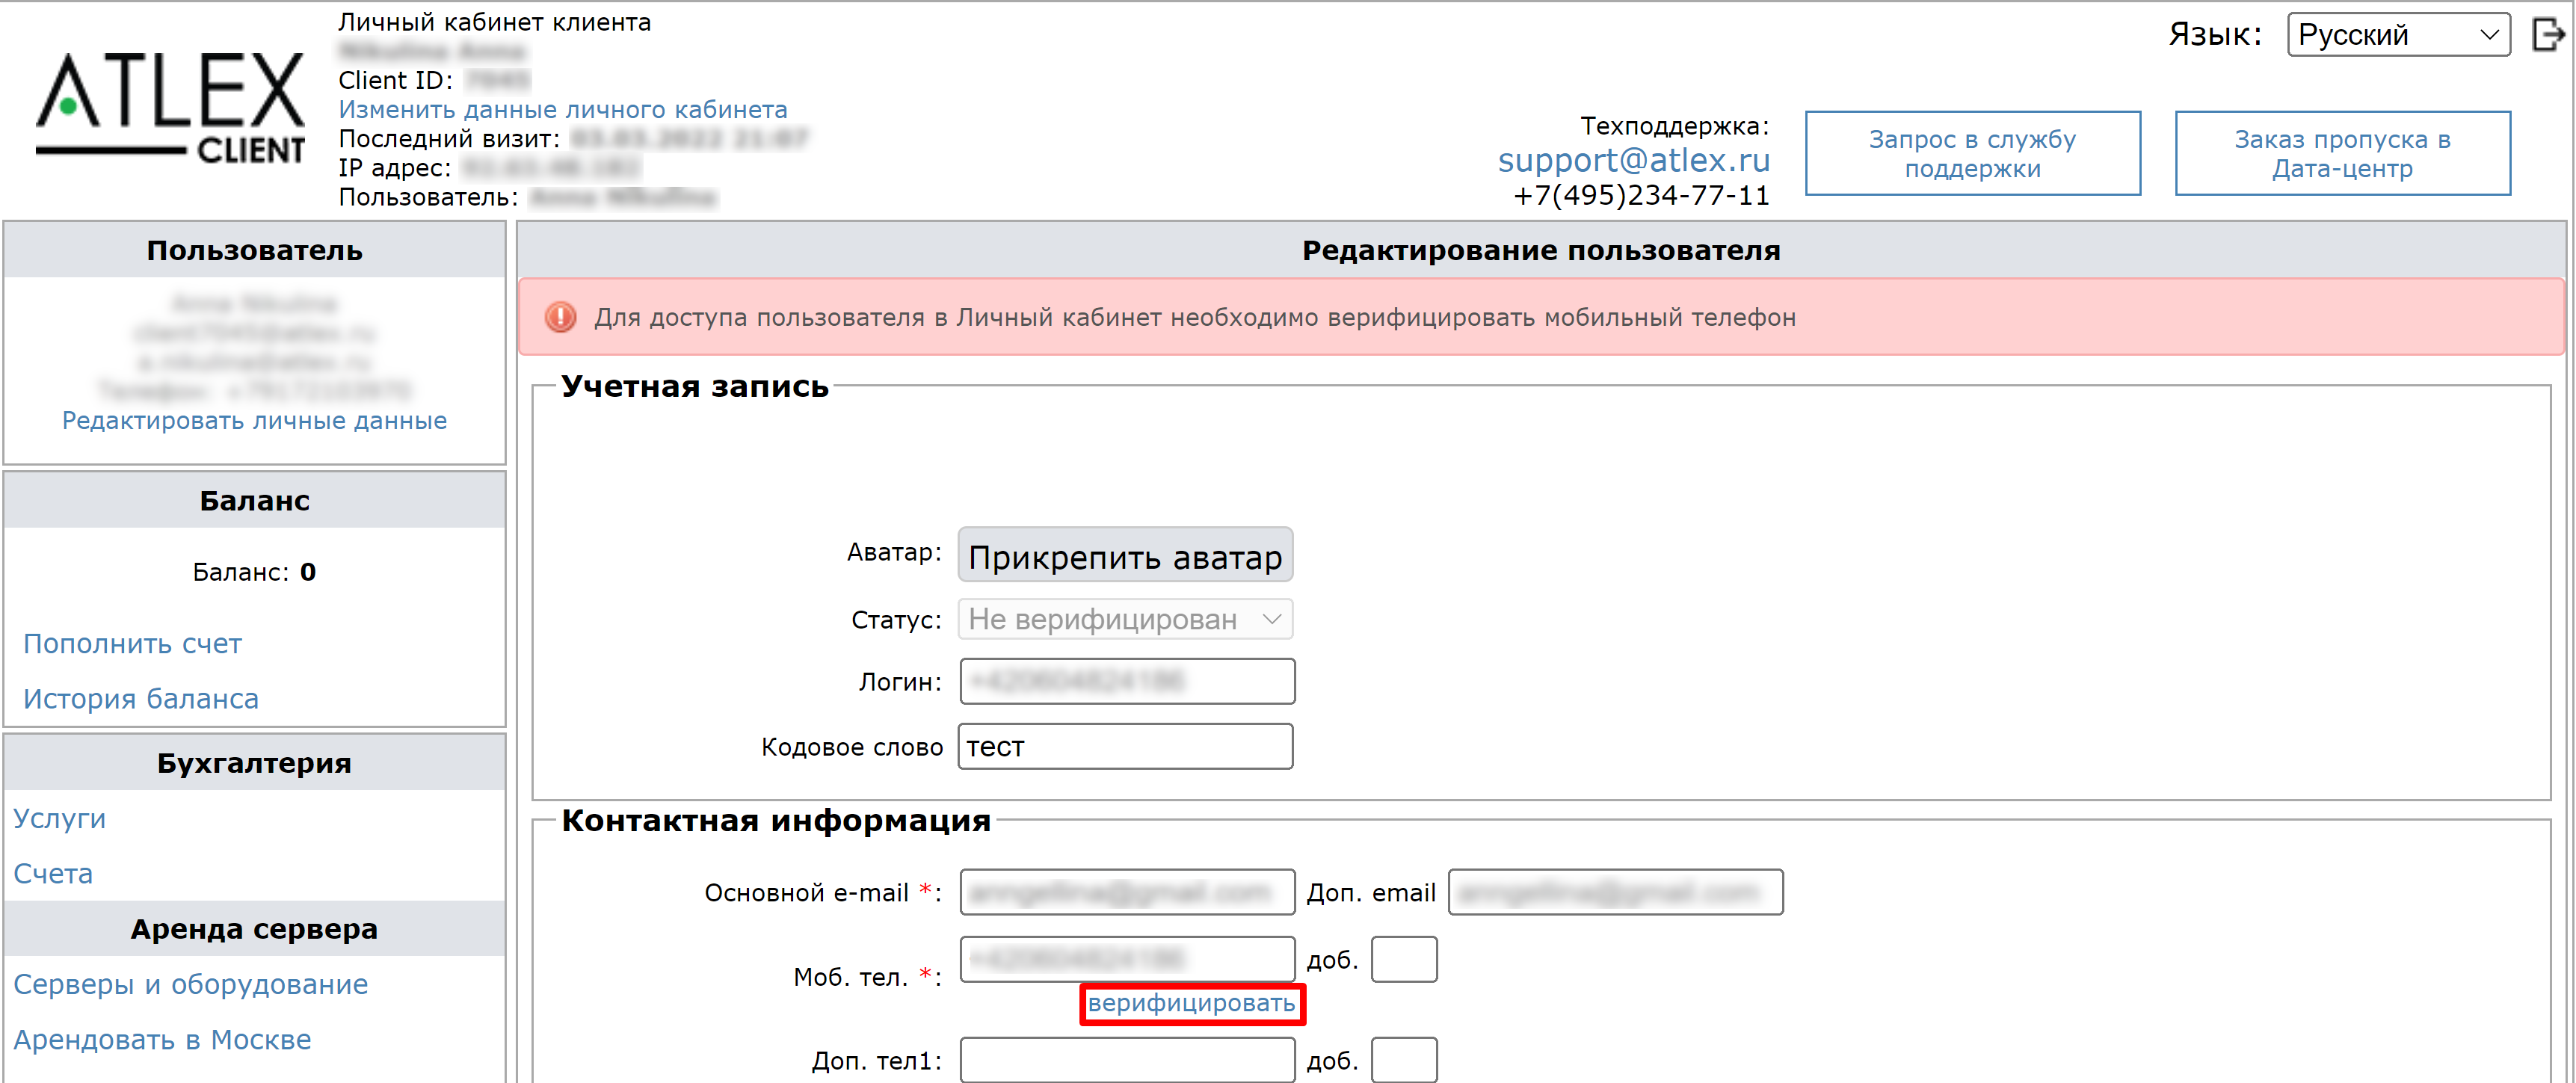Screen dimensions: 2576x1083
Task: Click Запрос в службу поддержки button
Action: coord(1972,152)
